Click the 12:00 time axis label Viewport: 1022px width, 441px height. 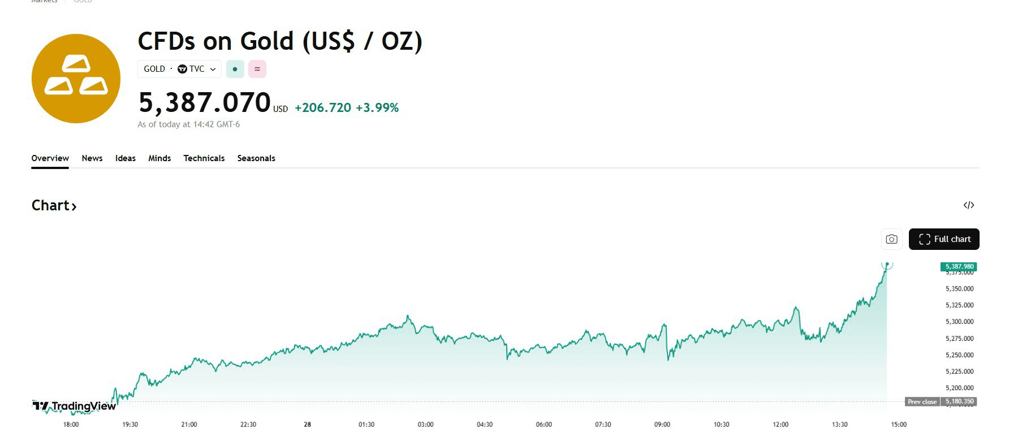pos(780,425)
